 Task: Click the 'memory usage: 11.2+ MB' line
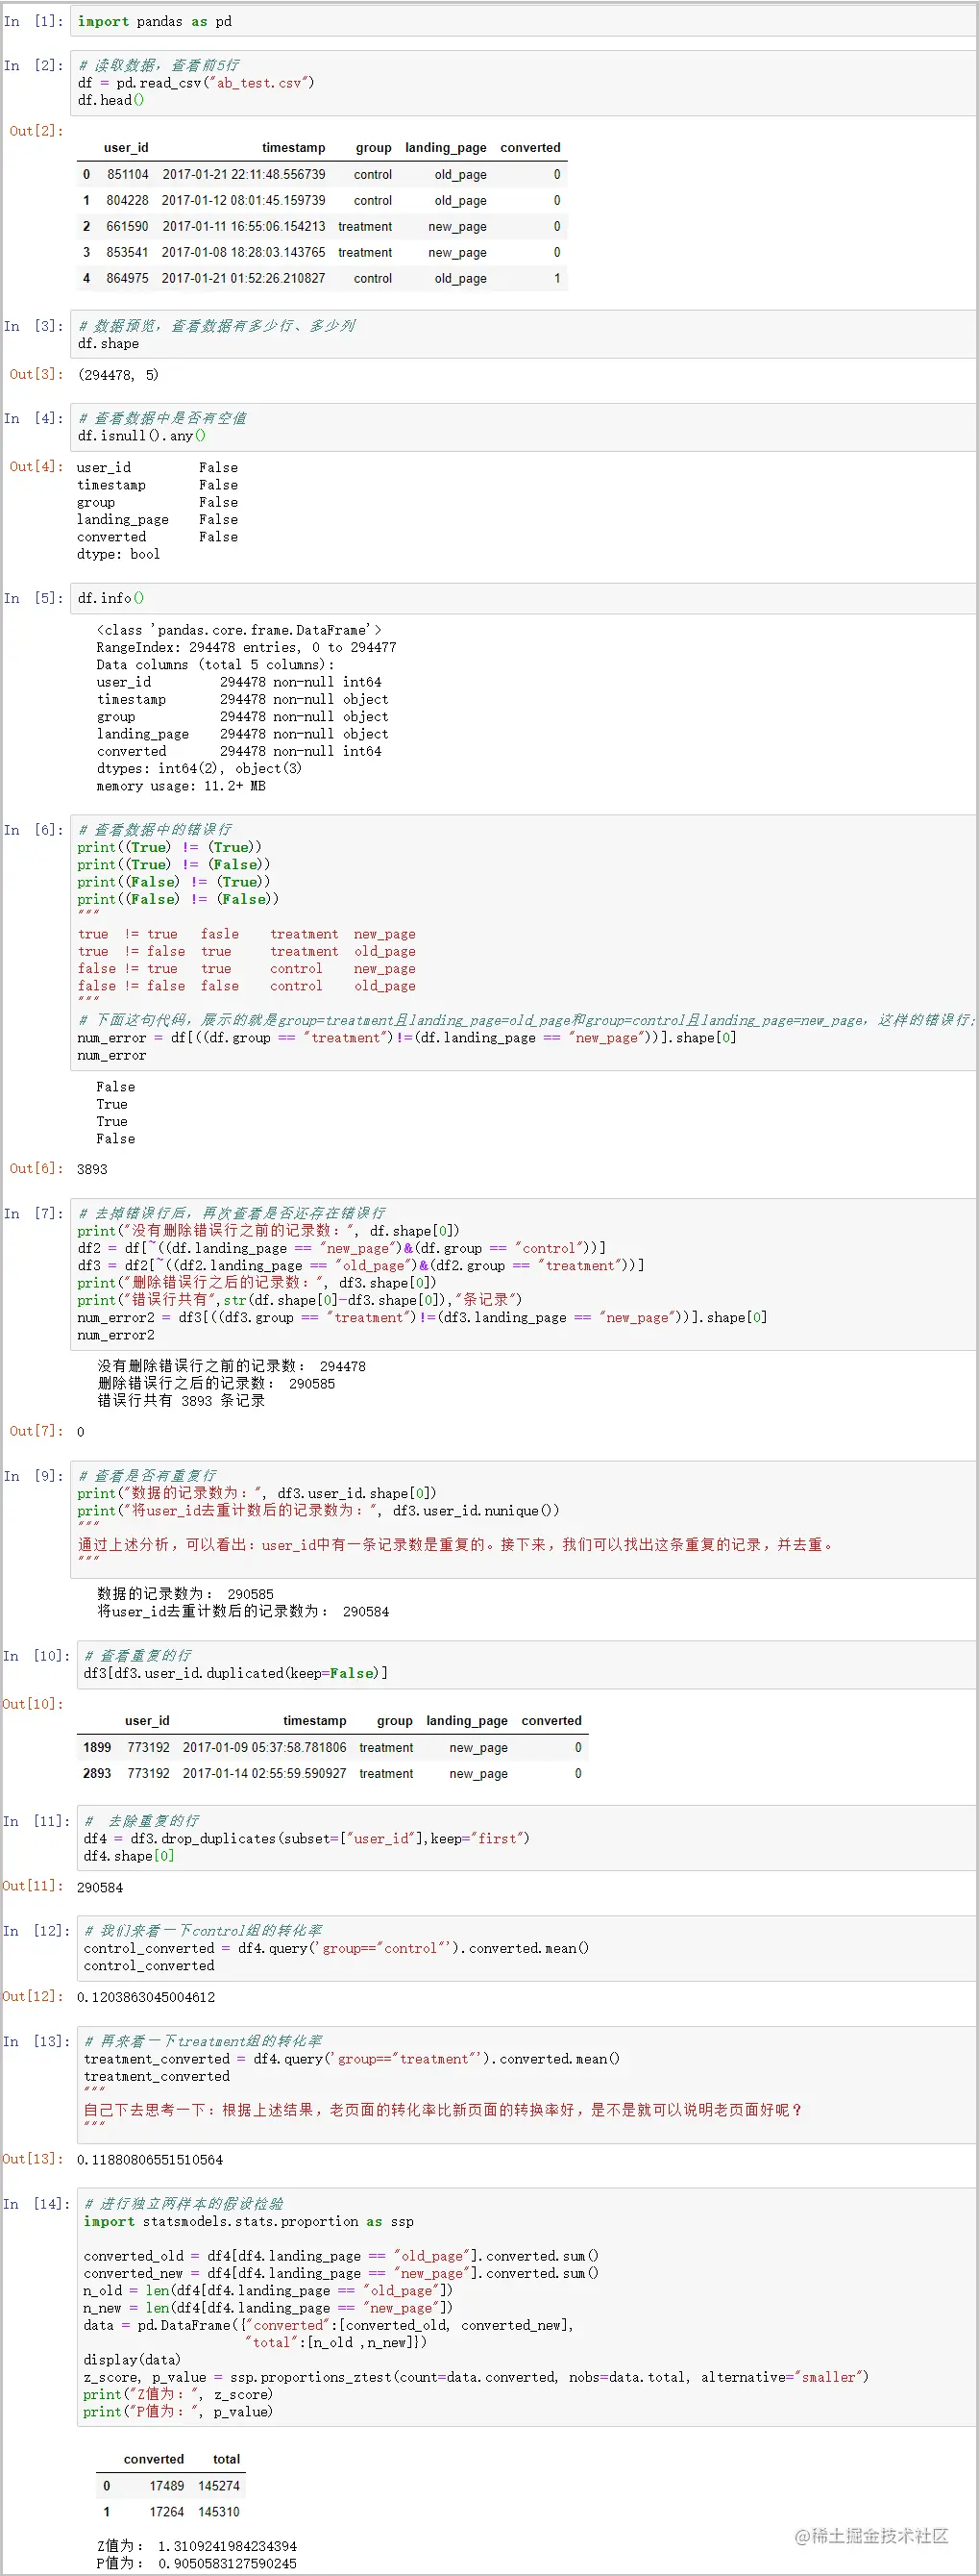pyautogui.click(x=181, y=786)
